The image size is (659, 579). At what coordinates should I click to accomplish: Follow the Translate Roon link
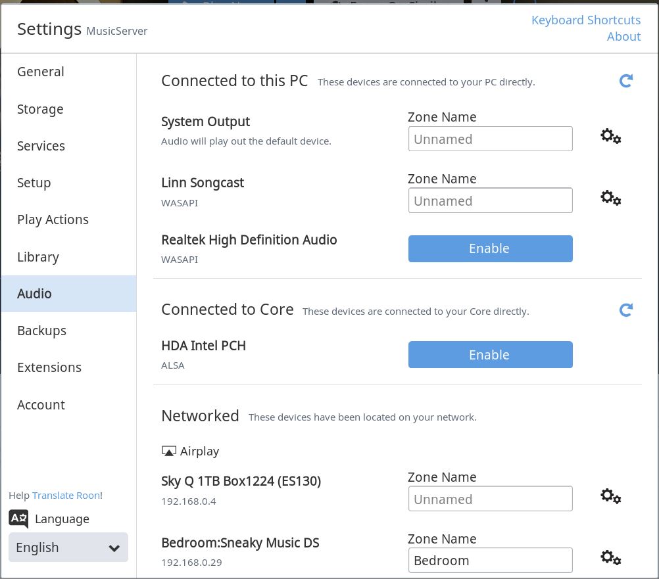coord(66,496)
